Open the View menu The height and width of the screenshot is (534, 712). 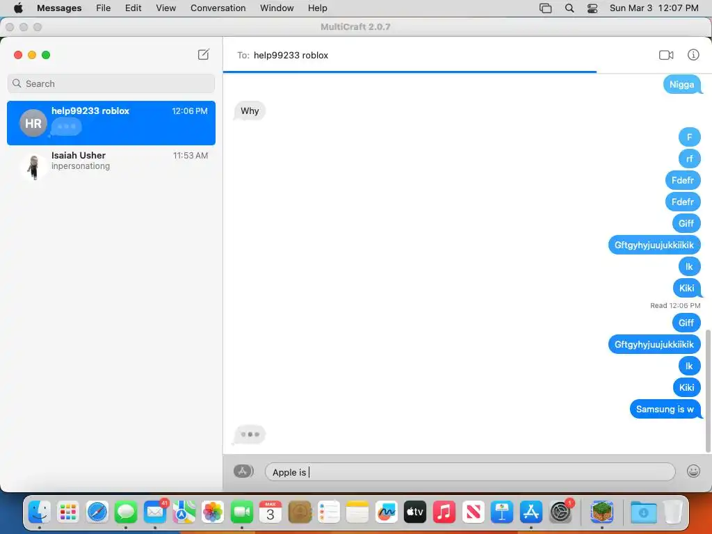[165, 8]
